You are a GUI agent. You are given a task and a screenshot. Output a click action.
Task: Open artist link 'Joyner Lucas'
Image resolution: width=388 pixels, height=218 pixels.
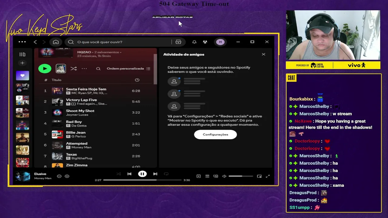77,115
